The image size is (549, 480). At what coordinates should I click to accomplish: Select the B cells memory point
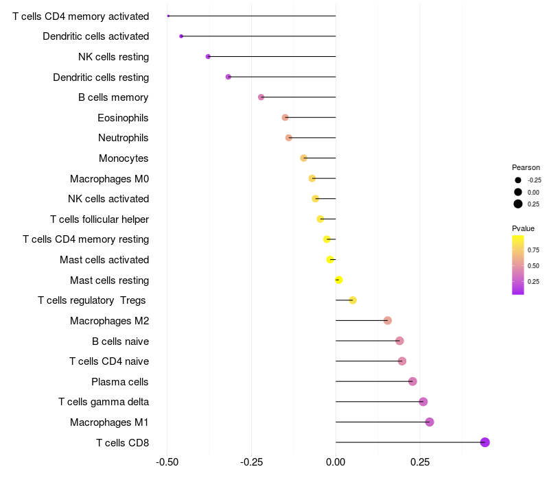pos(261,97)
